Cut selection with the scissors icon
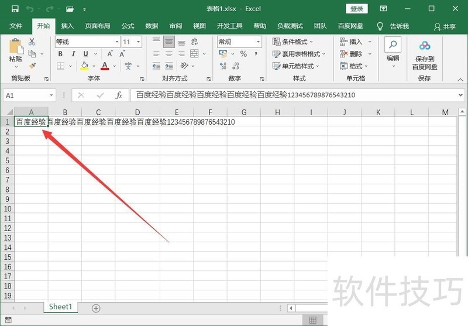This screenshot has width=468, height=326. tap(32, 42)
